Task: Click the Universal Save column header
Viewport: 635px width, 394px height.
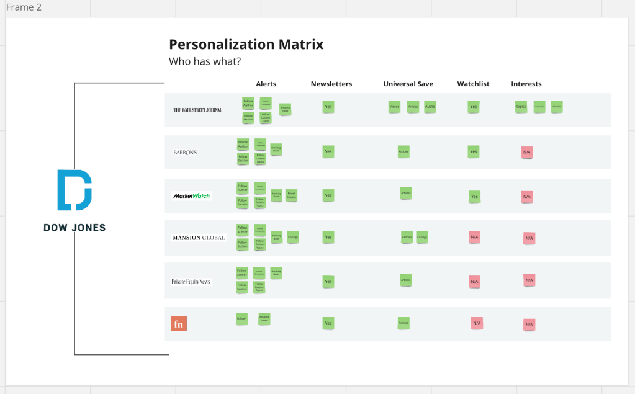Action: tap(408, 84)
